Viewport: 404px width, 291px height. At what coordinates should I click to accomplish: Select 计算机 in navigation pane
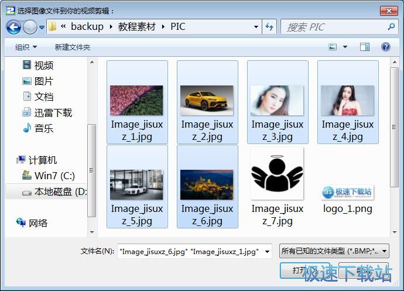point(43,160)
